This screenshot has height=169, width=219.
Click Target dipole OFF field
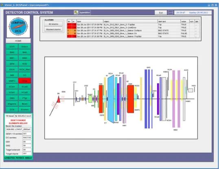(27, 154)
